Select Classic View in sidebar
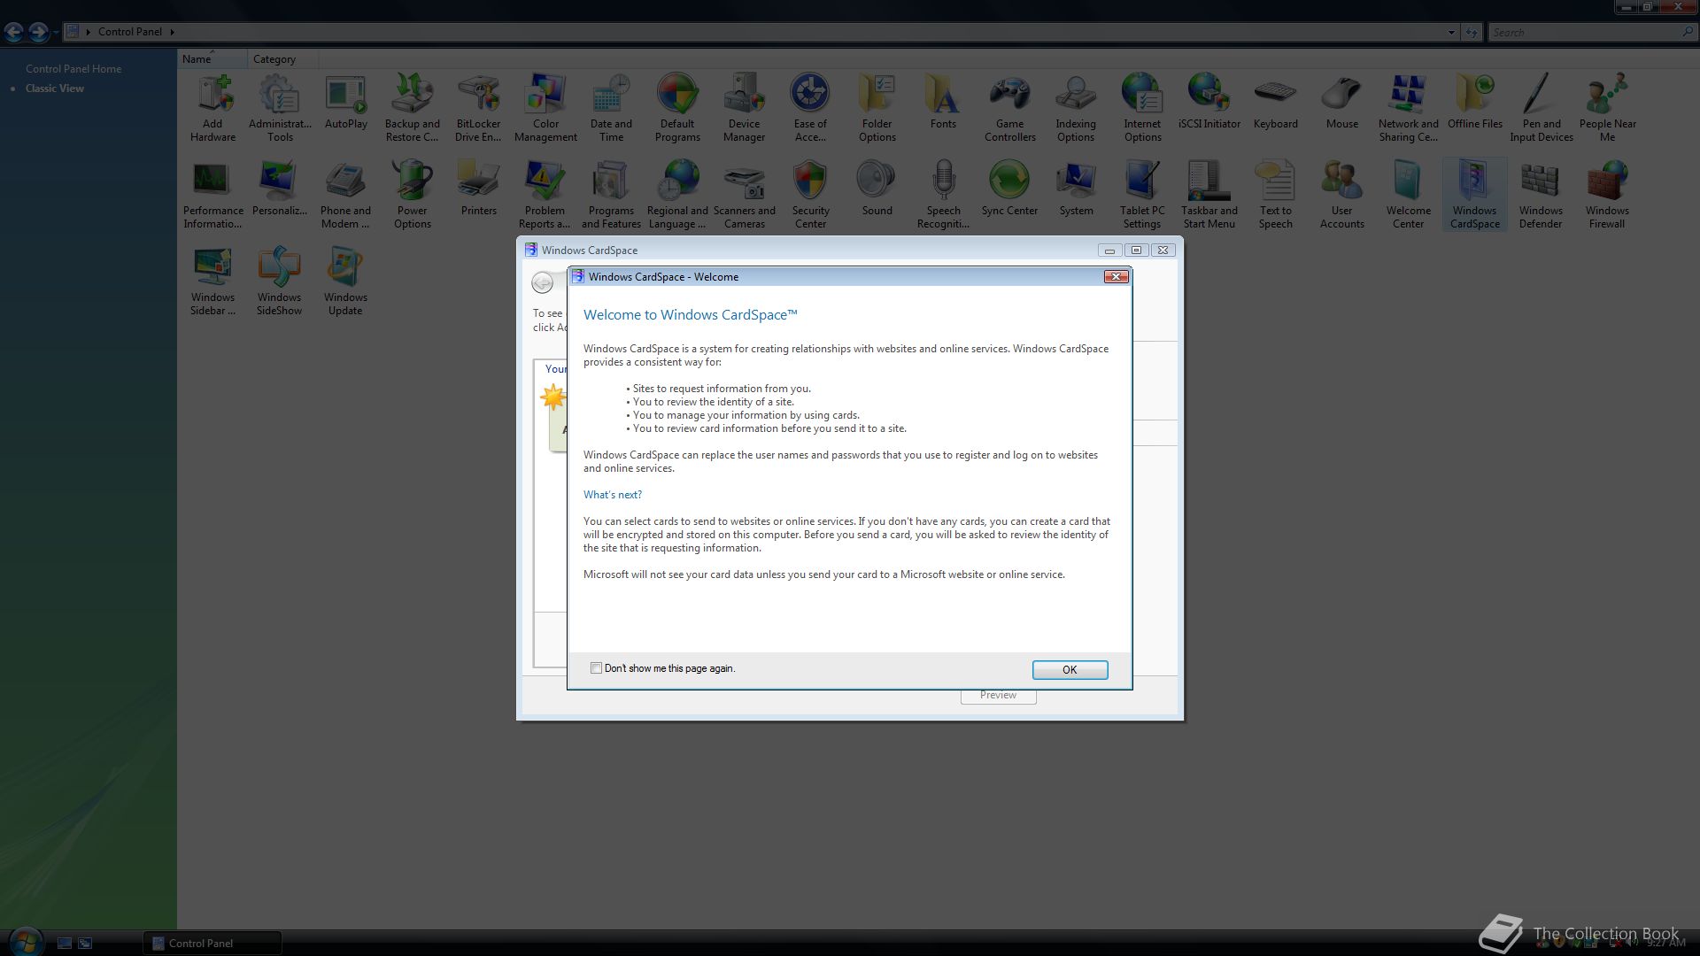The width and height of the screenshot is (1700, 956). 55,89
